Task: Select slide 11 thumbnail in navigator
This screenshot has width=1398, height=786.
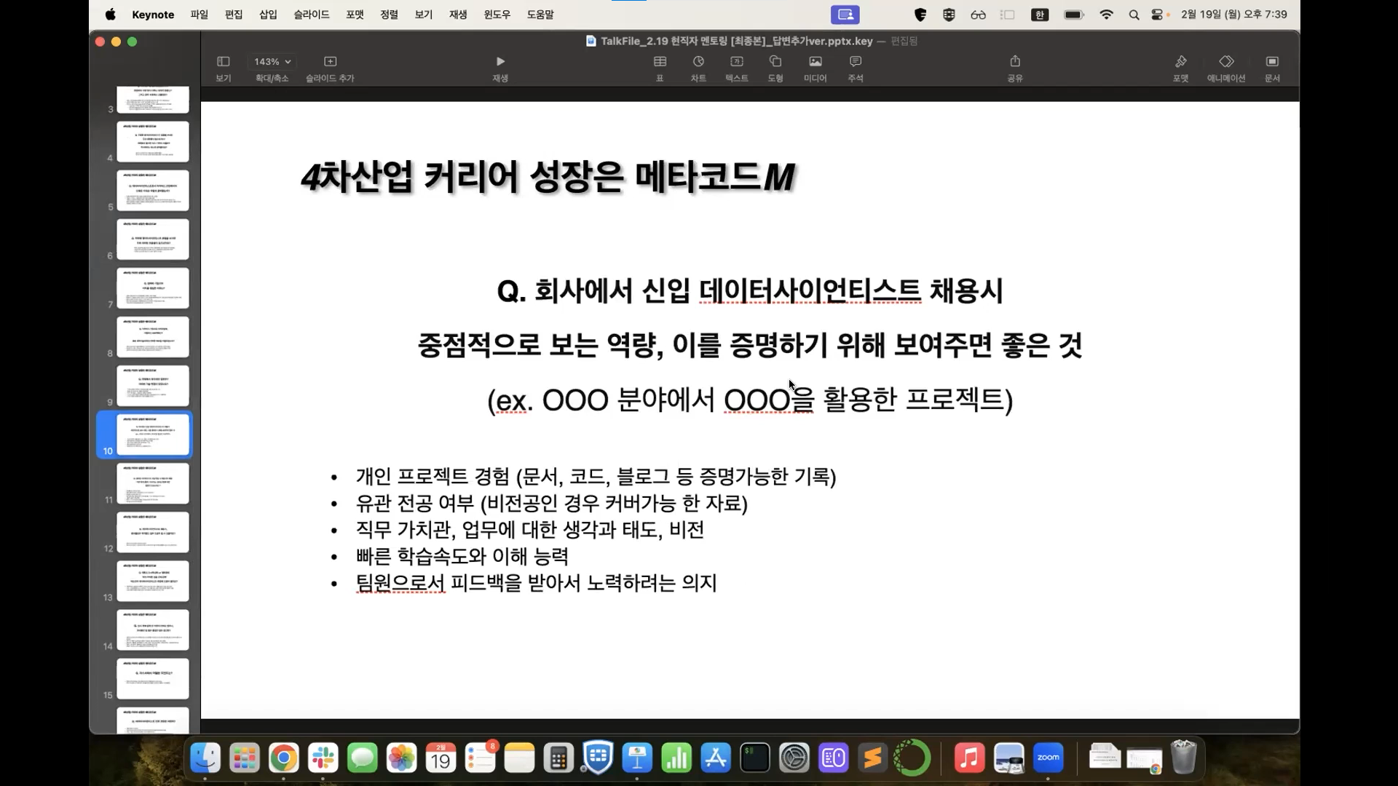Action: click(x=152, y=483)
